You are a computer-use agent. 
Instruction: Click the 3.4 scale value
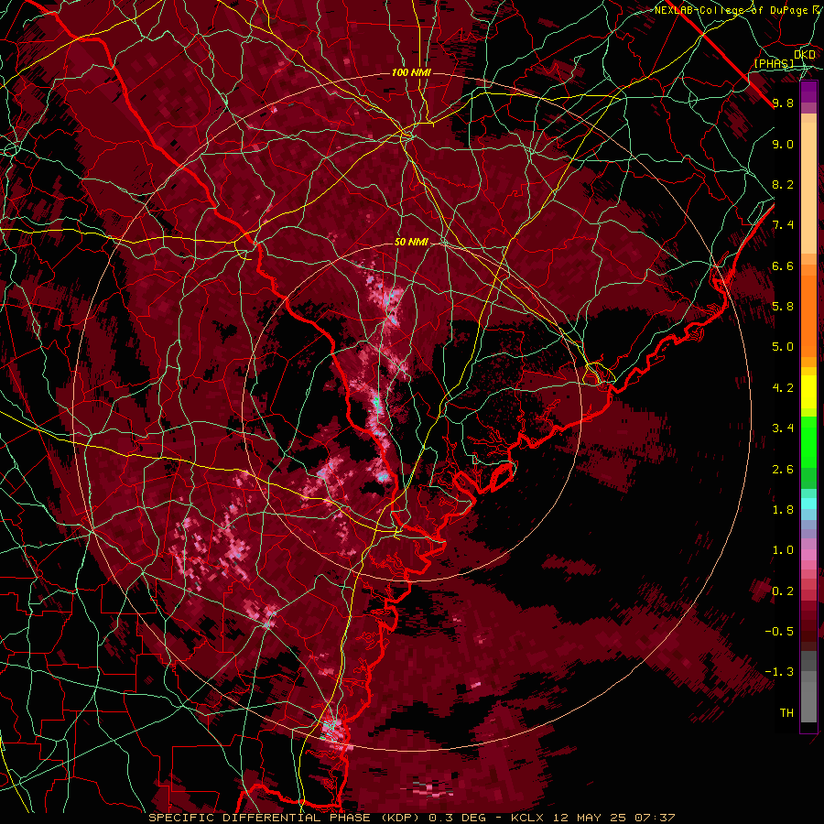pyautogui.click(x=783, y=428)
